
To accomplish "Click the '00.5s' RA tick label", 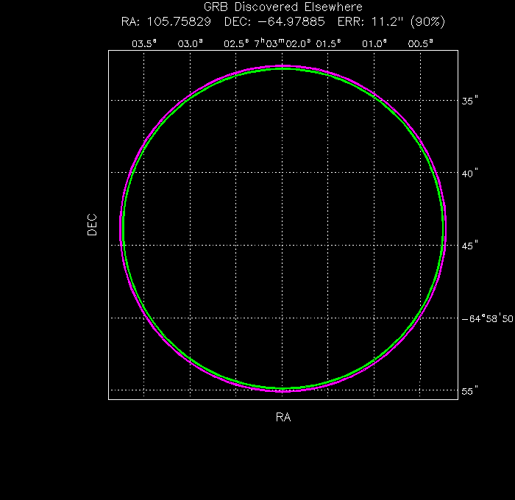I will [420, 43].
